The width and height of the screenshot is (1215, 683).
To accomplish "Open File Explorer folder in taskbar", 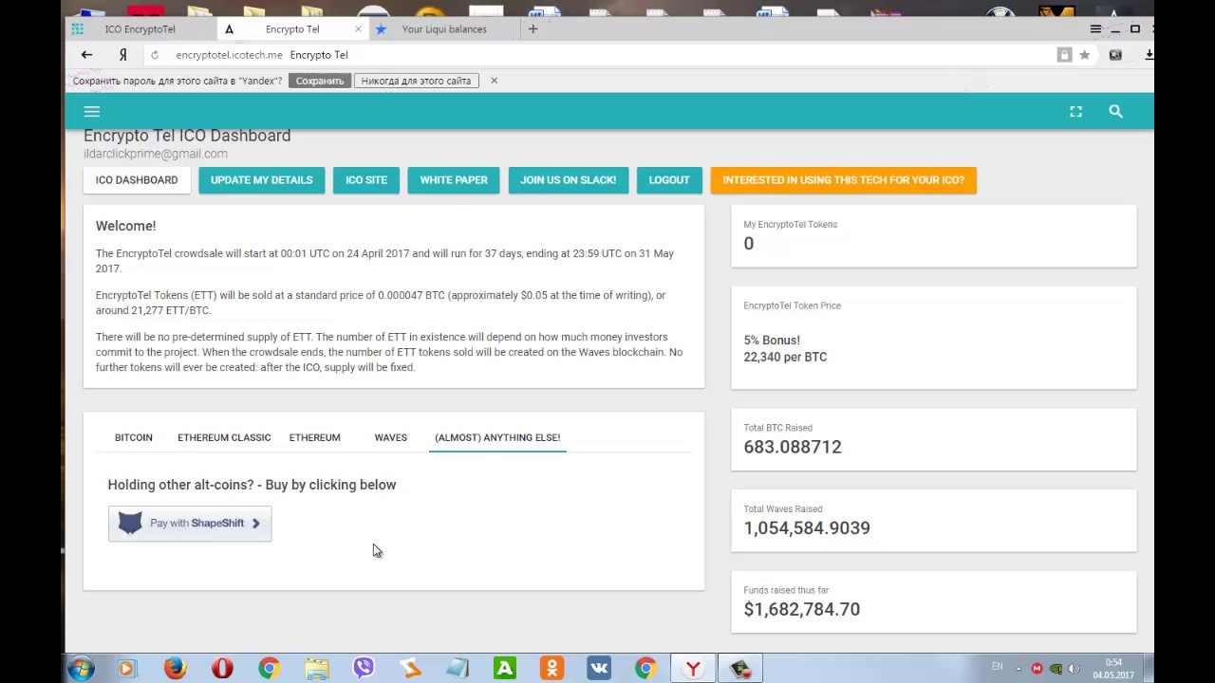I will 316,669.
